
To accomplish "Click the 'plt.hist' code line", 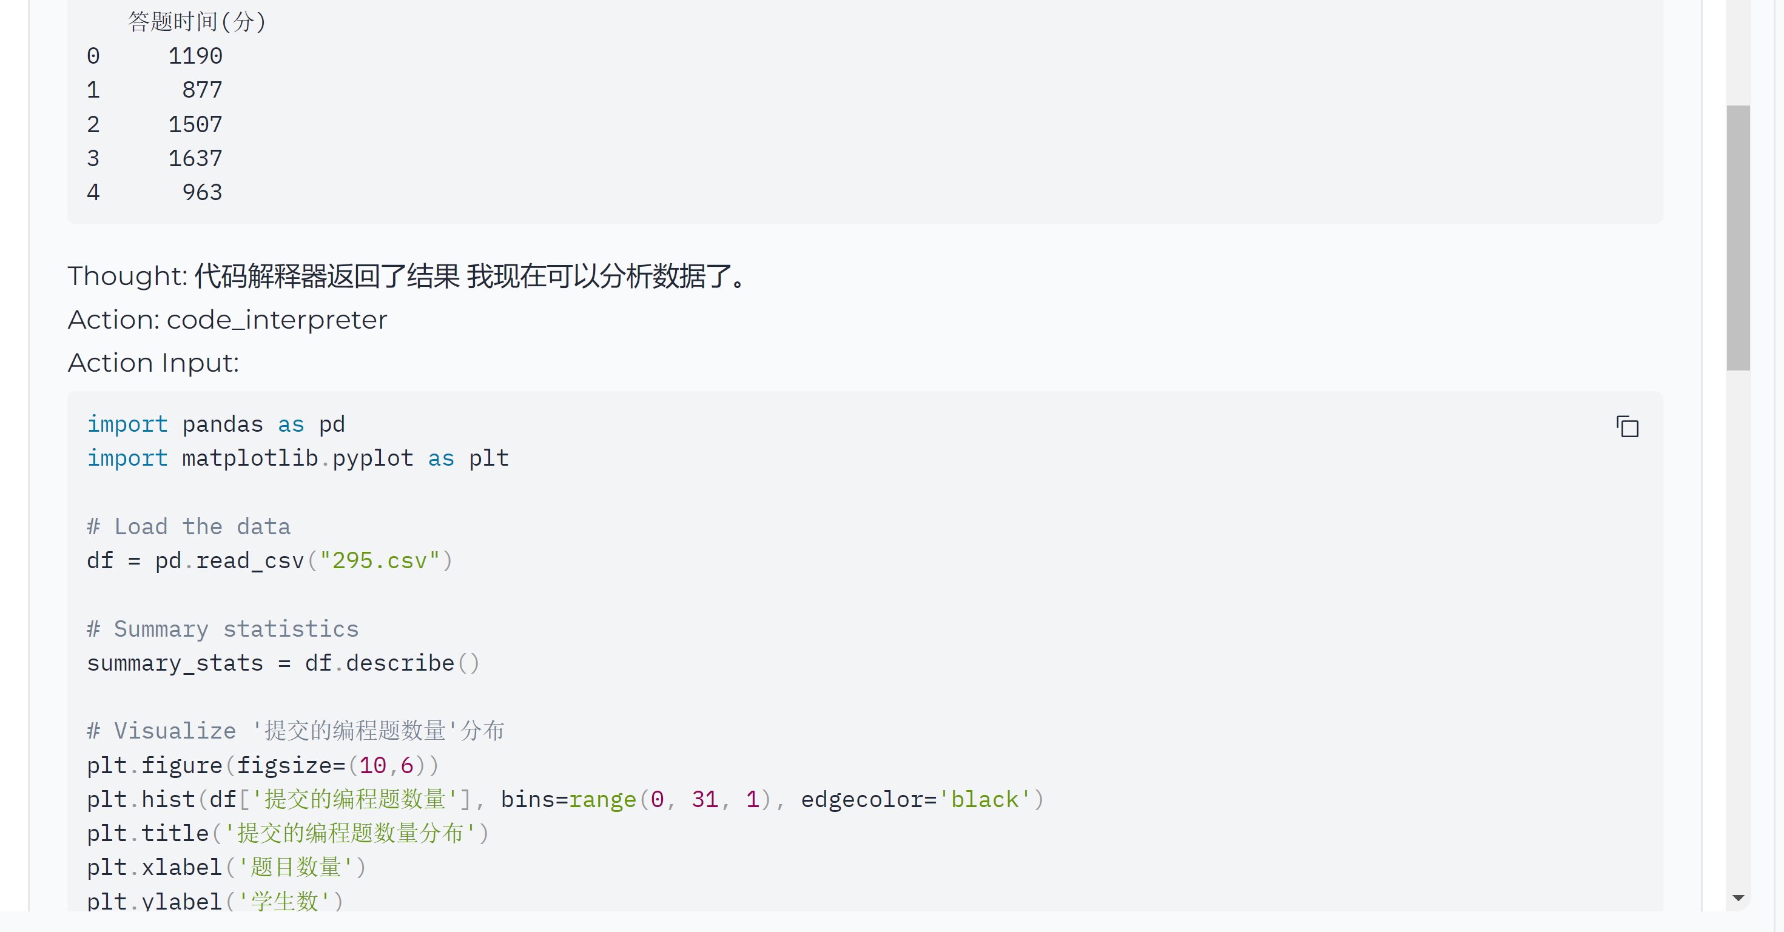I will [x=565, y=799].
